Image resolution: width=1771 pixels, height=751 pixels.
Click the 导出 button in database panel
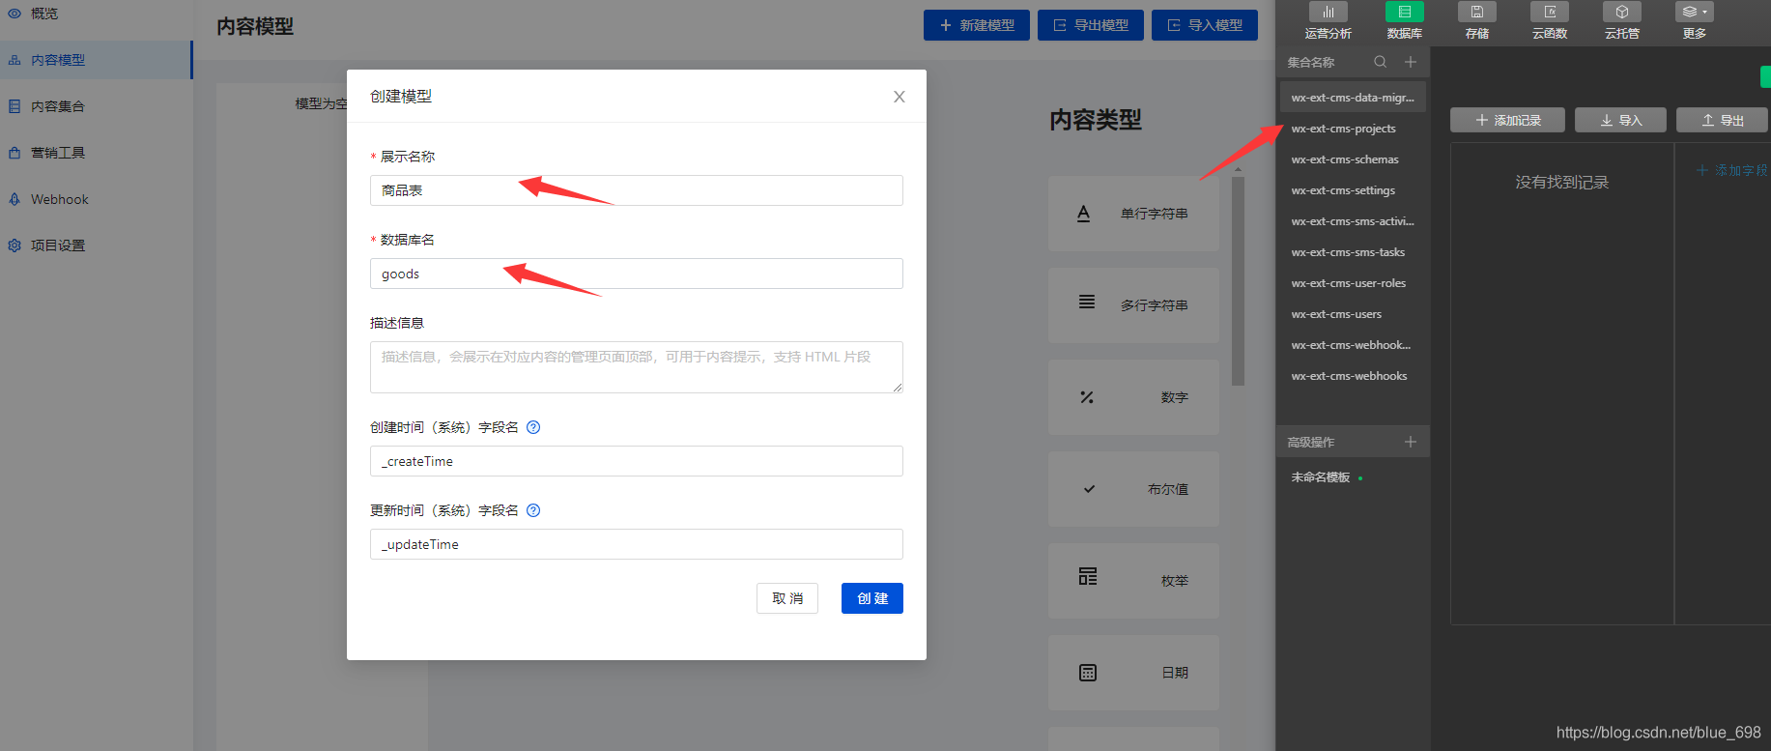1722,120
